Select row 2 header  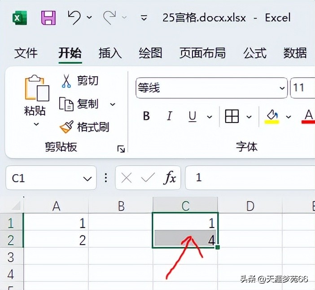[12, 239]
